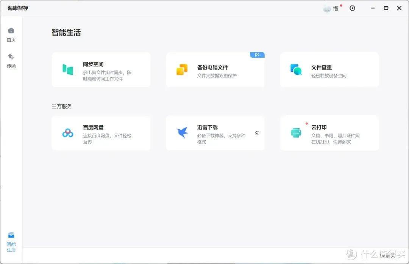Click the 三方服务 section label
This screenshot has width=409, height=264.
point(62,106)
